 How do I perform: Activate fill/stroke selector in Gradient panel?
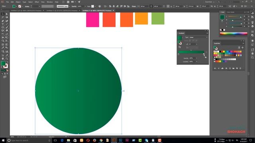click(180, 43)
